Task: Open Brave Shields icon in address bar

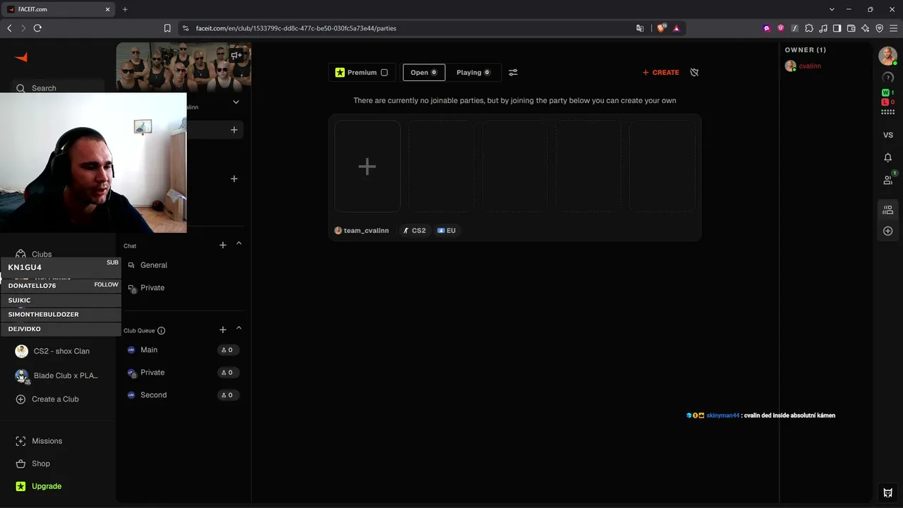Action: tap(662, 28)
